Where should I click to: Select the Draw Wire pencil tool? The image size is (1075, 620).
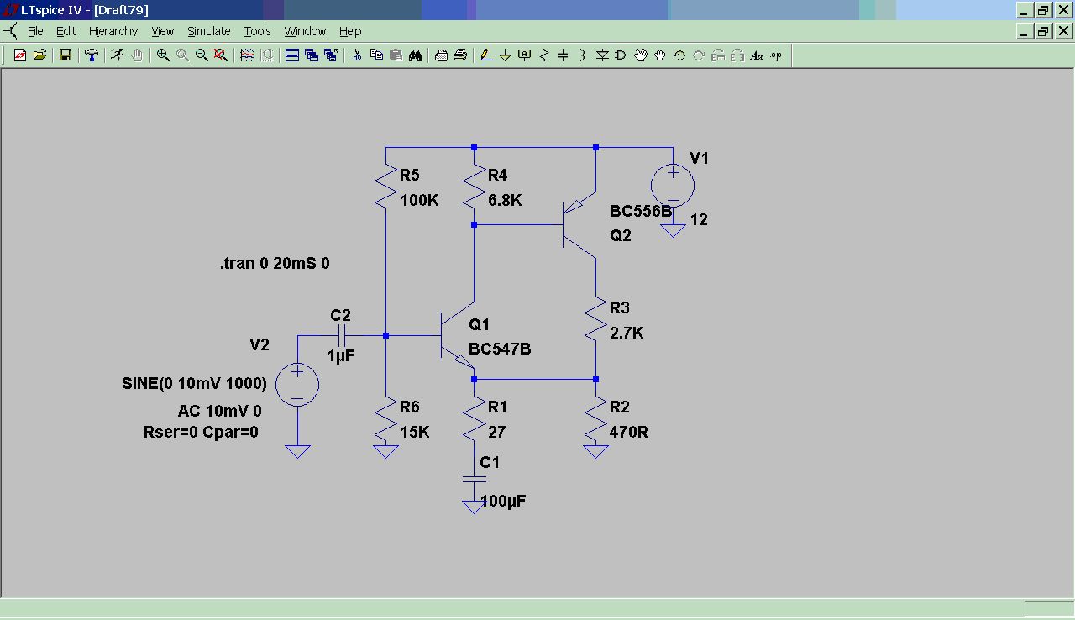485,55
